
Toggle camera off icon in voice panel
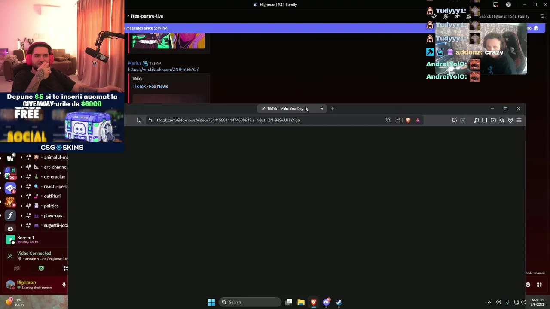[x=17, y=268]
